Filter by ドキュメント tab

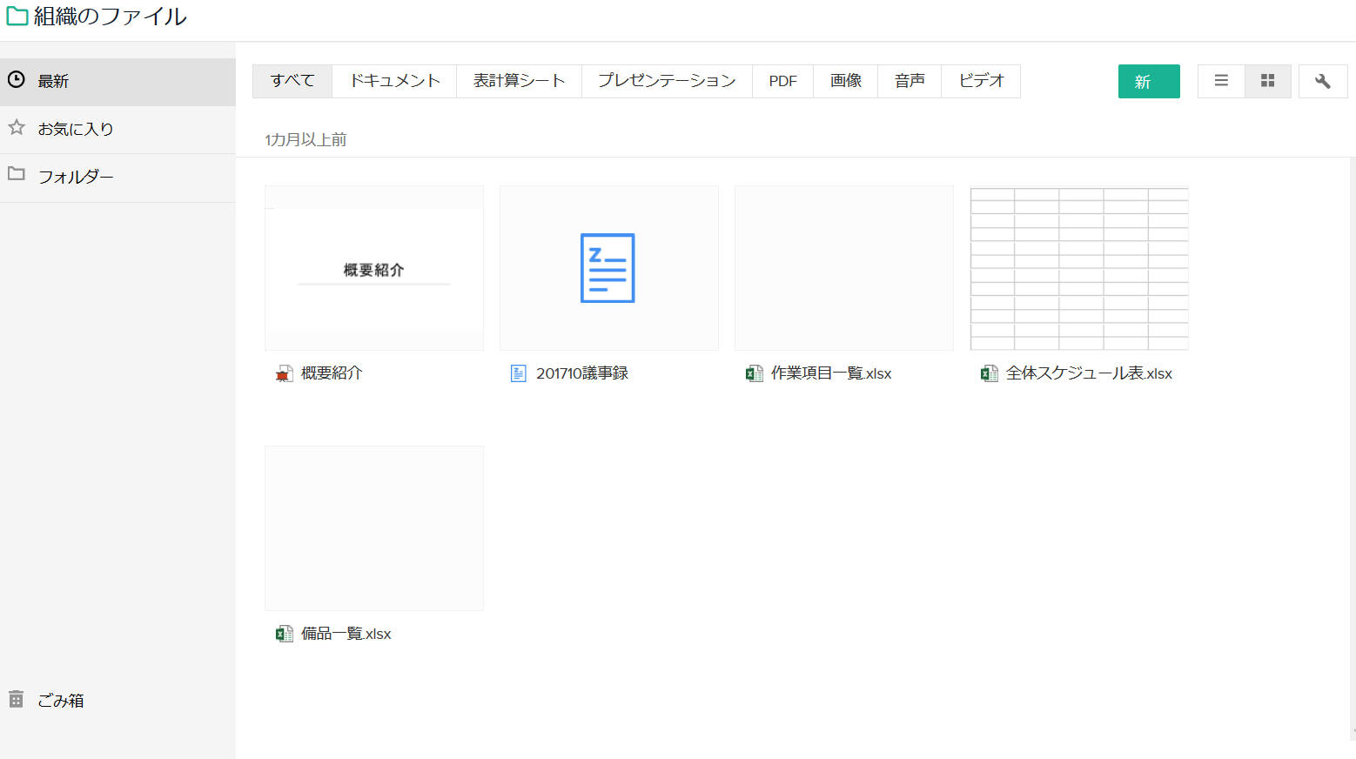(394, 81)
